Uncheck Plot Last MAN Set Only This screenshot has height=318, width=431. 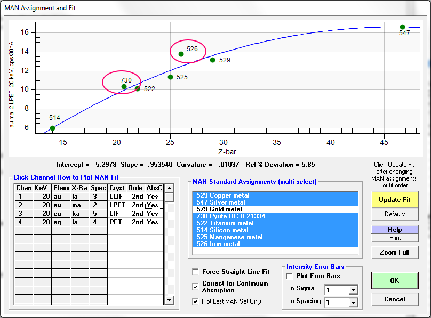coord(195,301)
